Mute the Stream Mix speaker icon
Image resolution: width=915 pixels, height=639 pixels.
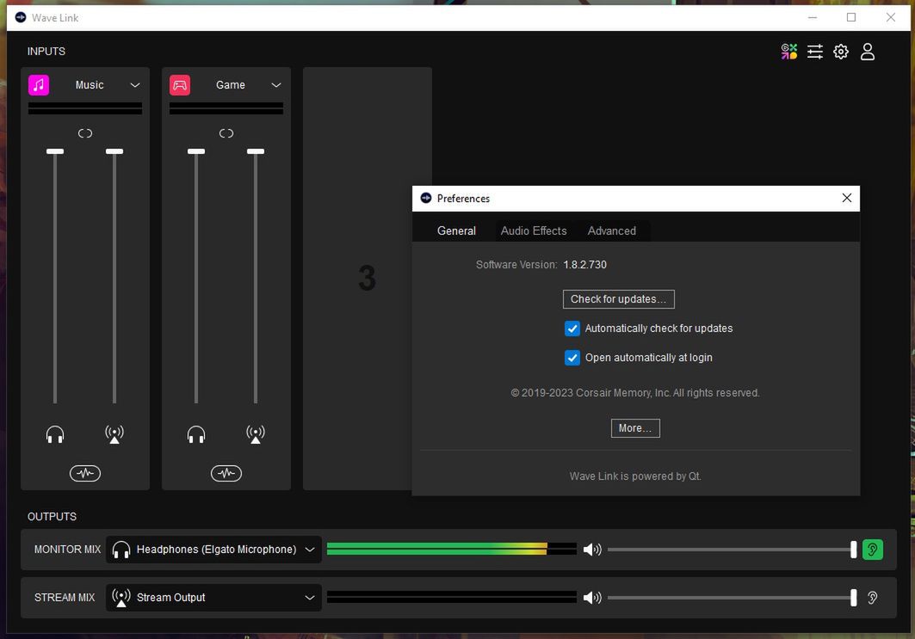[592, 598]
